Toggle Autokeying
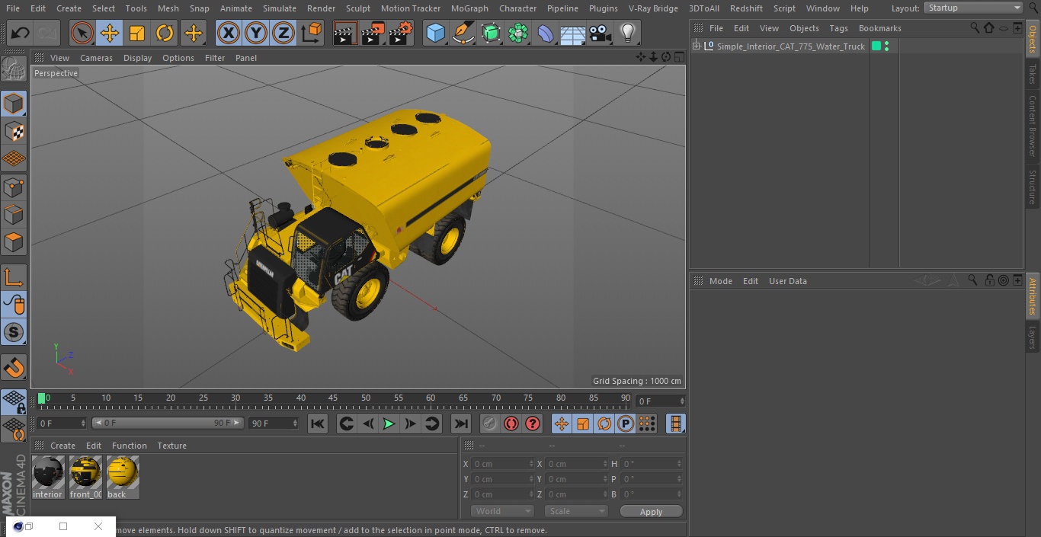 pyautogui.click(x=511, y=424)
